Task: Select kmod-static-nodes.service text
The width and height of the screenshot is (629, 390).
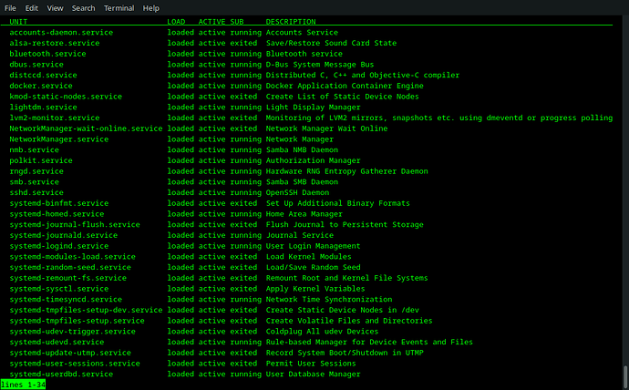Action: coord(66,97)
